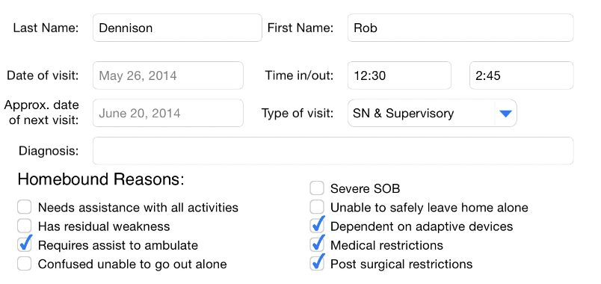Screen dimensions: 601x284
Task: Uncheck Dependent on adaptive devices
Action: [317, 226]
